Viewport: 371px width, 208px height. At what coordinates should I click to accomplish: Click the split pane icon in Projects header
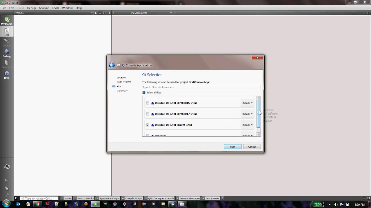[x=105, y=13]
